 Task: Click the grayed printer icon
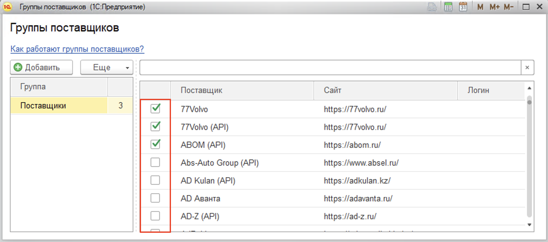click(x=432, y=7)
